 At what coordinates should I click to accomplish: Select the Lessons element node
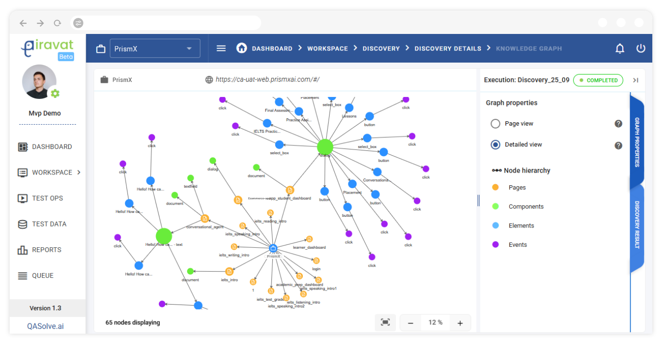349,108
